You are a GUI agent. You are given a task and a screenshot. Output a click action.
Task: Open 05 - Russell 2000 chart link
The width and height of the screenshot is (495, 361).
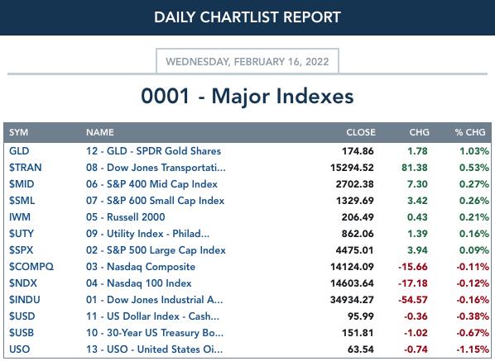[x=125, y=217]
